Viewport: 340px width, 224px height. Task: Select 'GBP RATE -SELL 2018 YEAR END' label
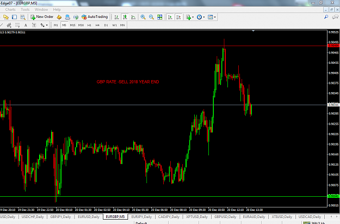[x=128, y=82]
